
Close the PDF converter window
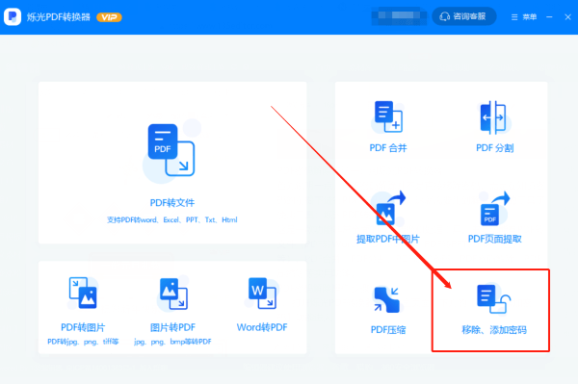coord(567,17)
